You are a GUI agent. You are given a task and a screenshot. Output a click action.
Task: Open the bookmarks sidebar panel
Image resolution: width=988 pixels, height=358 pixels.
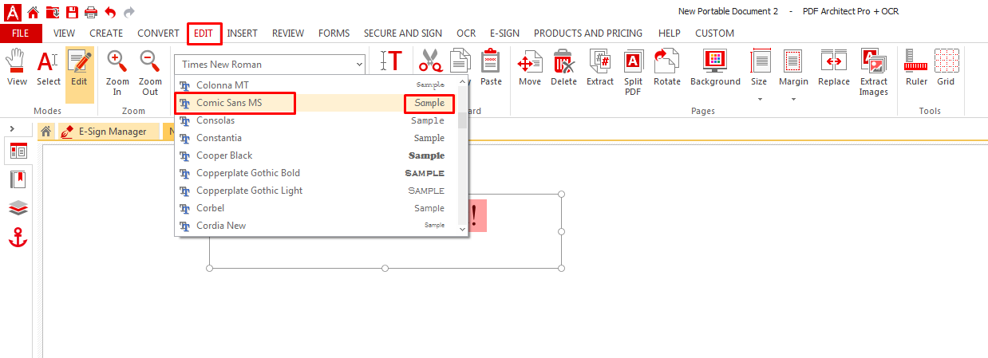[x=18, y=179]
